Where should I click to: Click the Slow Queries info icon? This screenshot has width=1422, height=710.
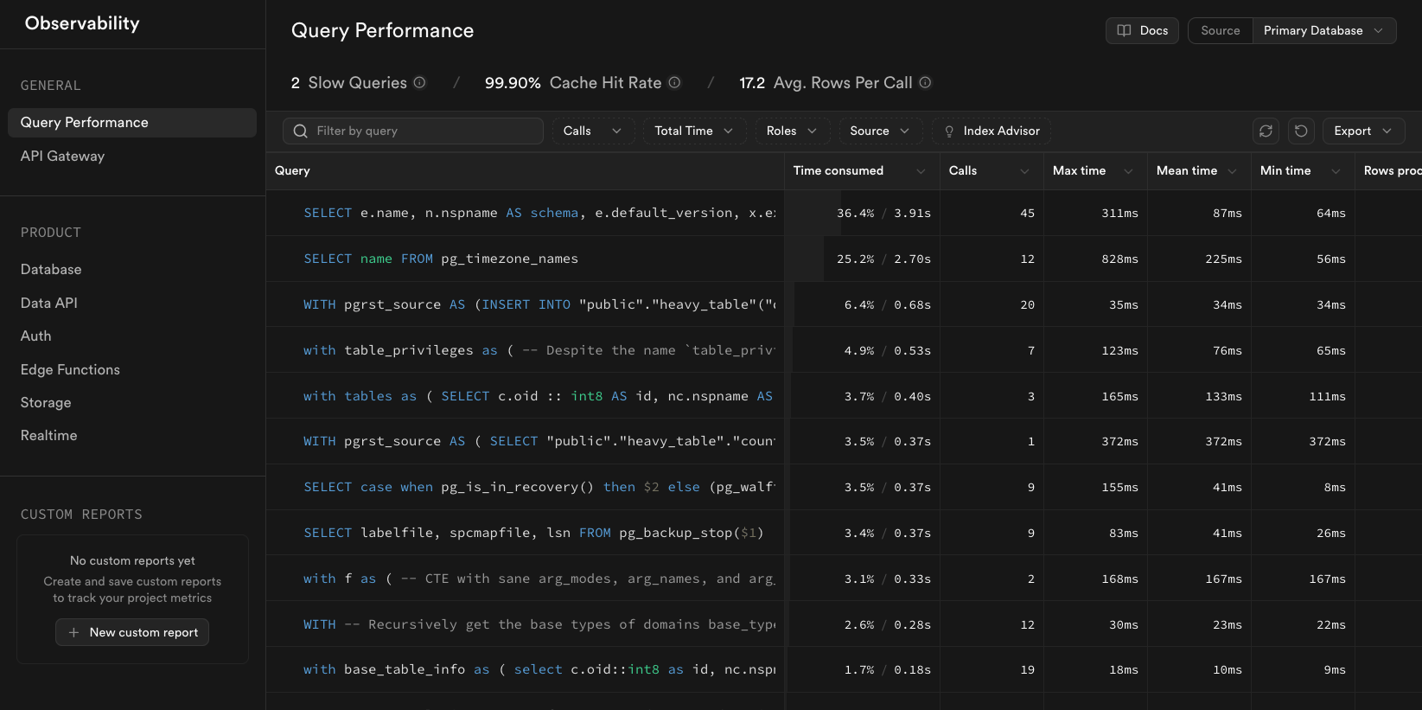click(419, 83)
